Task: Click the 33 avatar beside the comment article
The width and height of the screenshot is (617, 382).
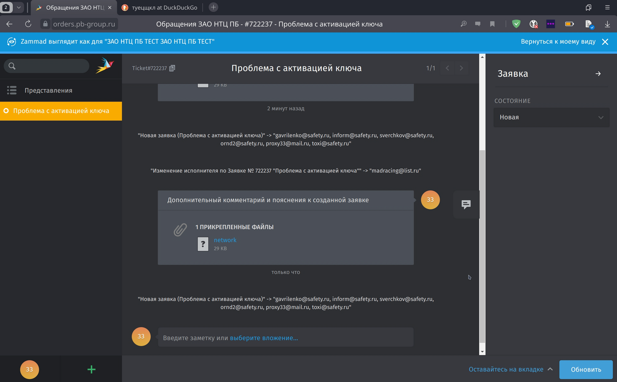Action: (430, 200)
